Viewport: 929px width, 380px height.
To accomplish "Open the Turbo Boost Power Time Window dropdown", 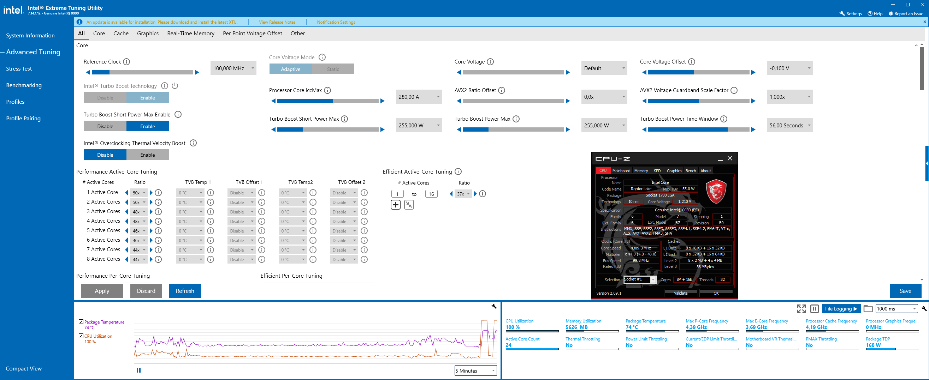I will click(x=790, y=125).
